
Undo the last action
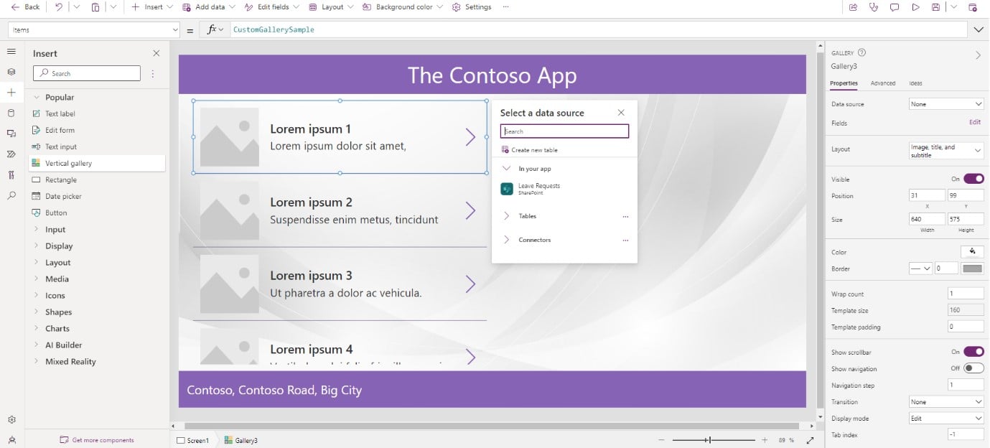click(x=59, y=7)
